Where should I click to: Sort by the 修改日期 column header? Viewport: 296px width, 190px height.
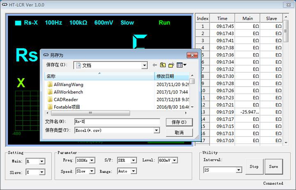tap(172, 76)
